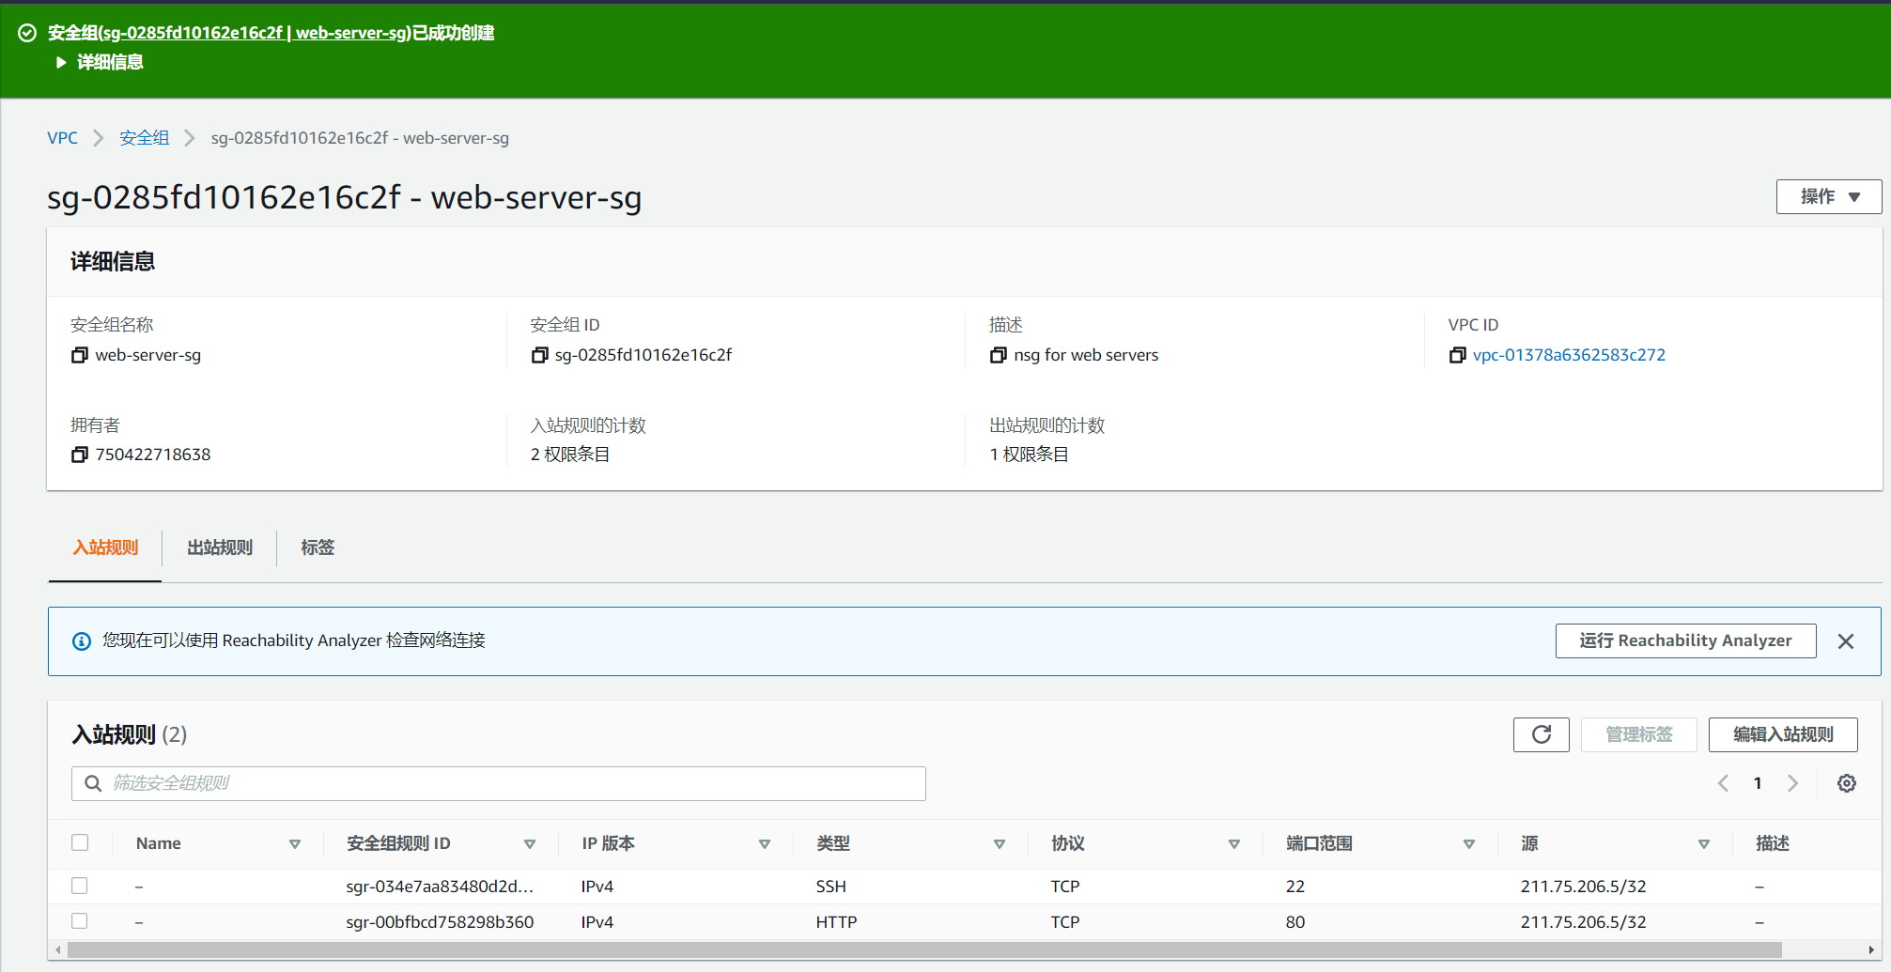1891x972 pixels.
Task: Click the info icon in Reachability banner
Action: pos(82,641)
